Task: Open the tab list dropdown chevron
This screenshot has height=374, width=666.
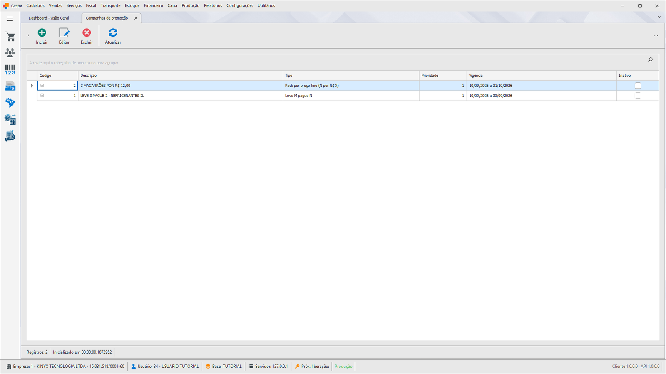Action: (x=659, y=17)
